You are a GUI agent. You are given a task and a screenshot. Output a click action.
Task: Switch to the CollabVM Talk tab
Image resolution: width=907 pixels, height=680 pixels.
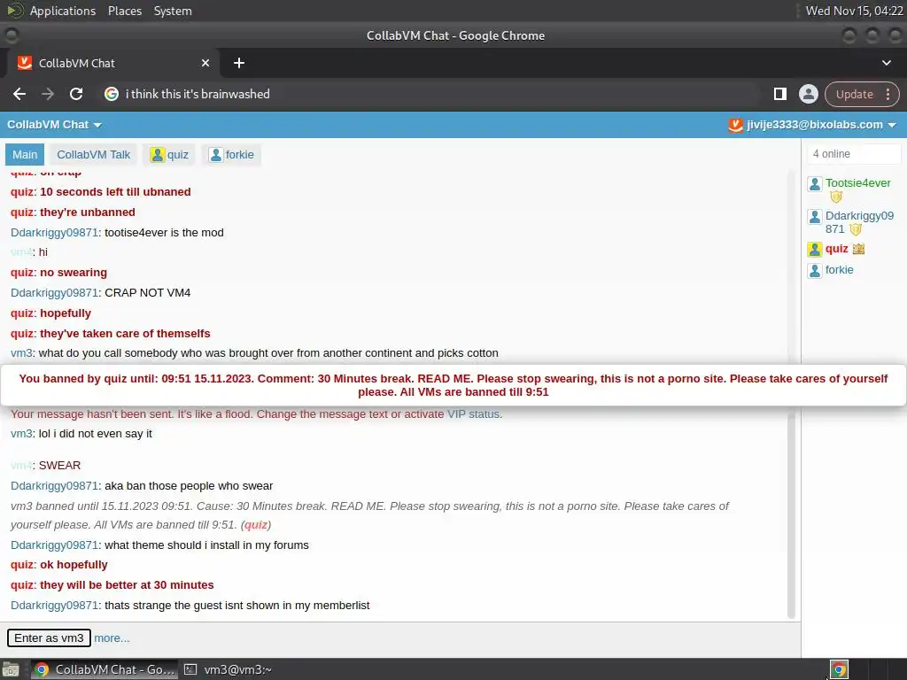[x=94, y=155]
